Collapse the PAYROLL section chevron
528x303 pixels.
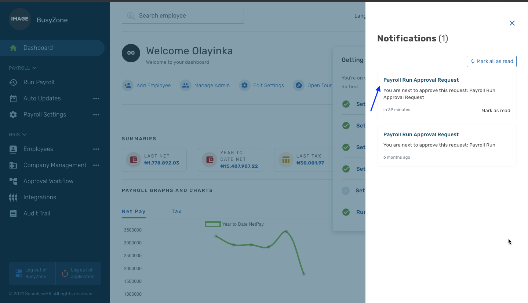(34, 68)
